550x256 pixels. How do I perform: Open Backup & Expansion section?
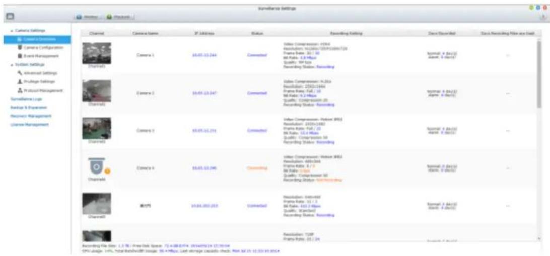click(29, 107)
